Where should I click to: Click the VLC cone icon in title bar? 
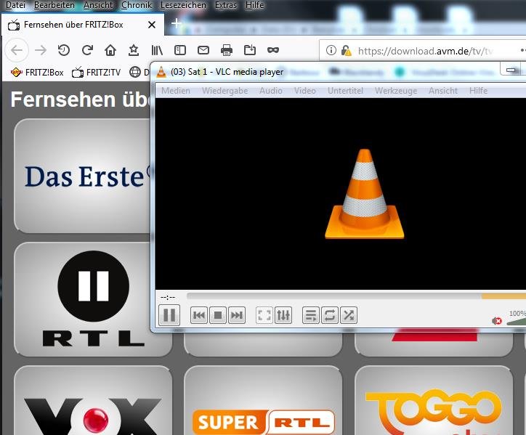pyautogui.click(x=161, y=72)
